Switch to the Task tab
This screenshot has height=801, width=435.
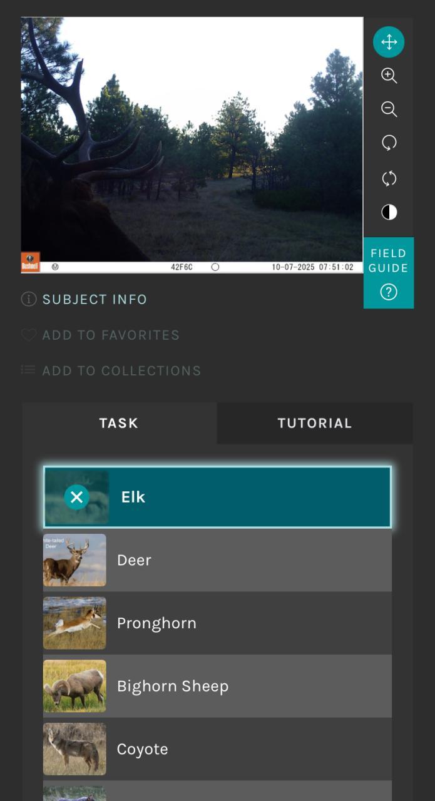click(x=119, y=423)
